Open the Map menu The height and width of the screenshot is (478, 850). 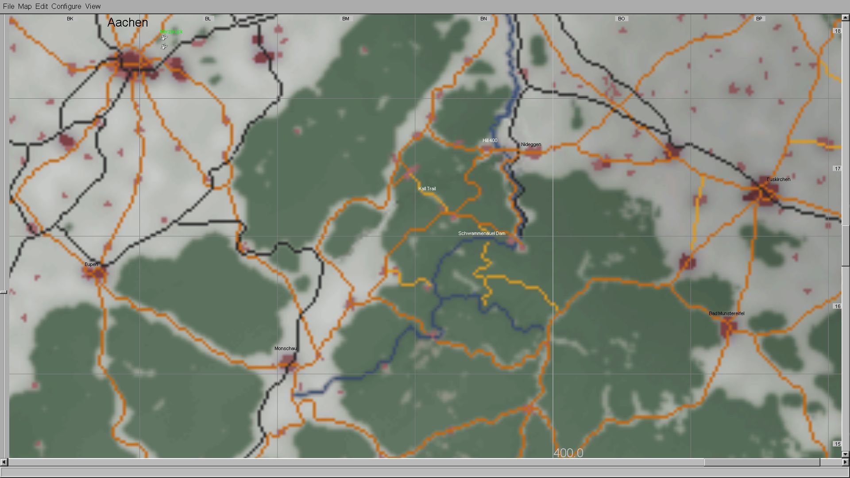coord(25,6)
